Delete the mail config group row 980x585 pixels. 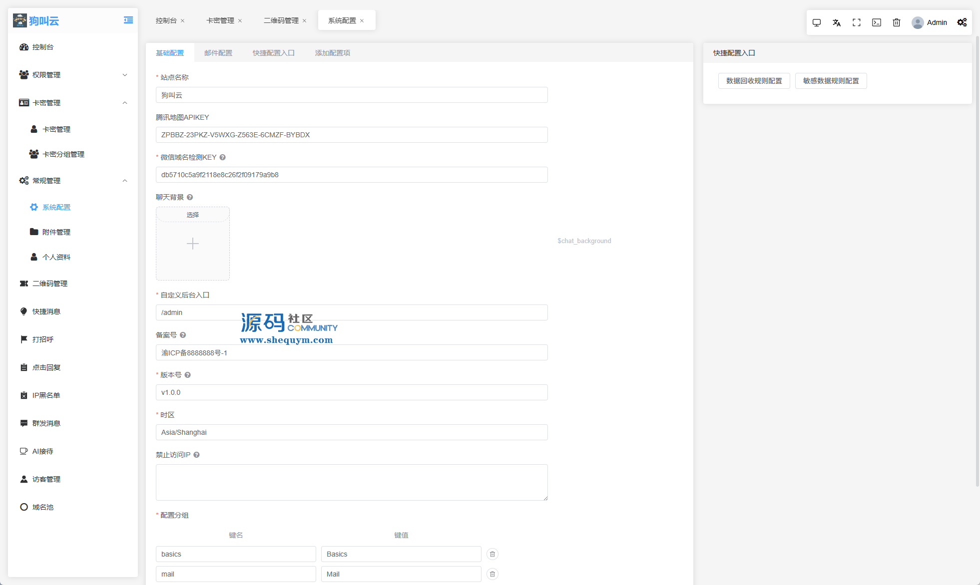coord(492,574)
